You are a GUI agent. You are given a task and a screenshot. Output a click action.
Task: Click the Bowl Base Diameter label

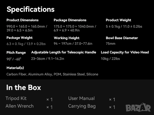122,38
